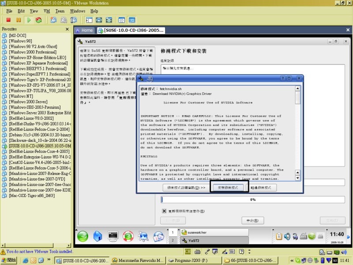
Task: Open the SUSE help lifebuoy icon
Action: [x=128, y=236]
